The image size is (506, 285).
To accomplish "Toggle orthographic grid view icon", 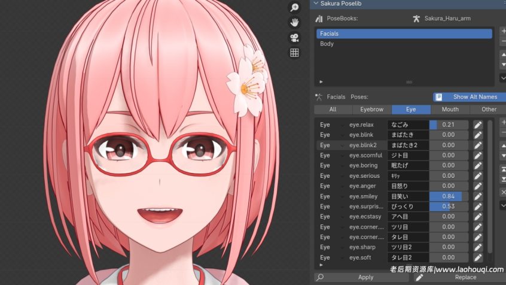I will 294,53.
